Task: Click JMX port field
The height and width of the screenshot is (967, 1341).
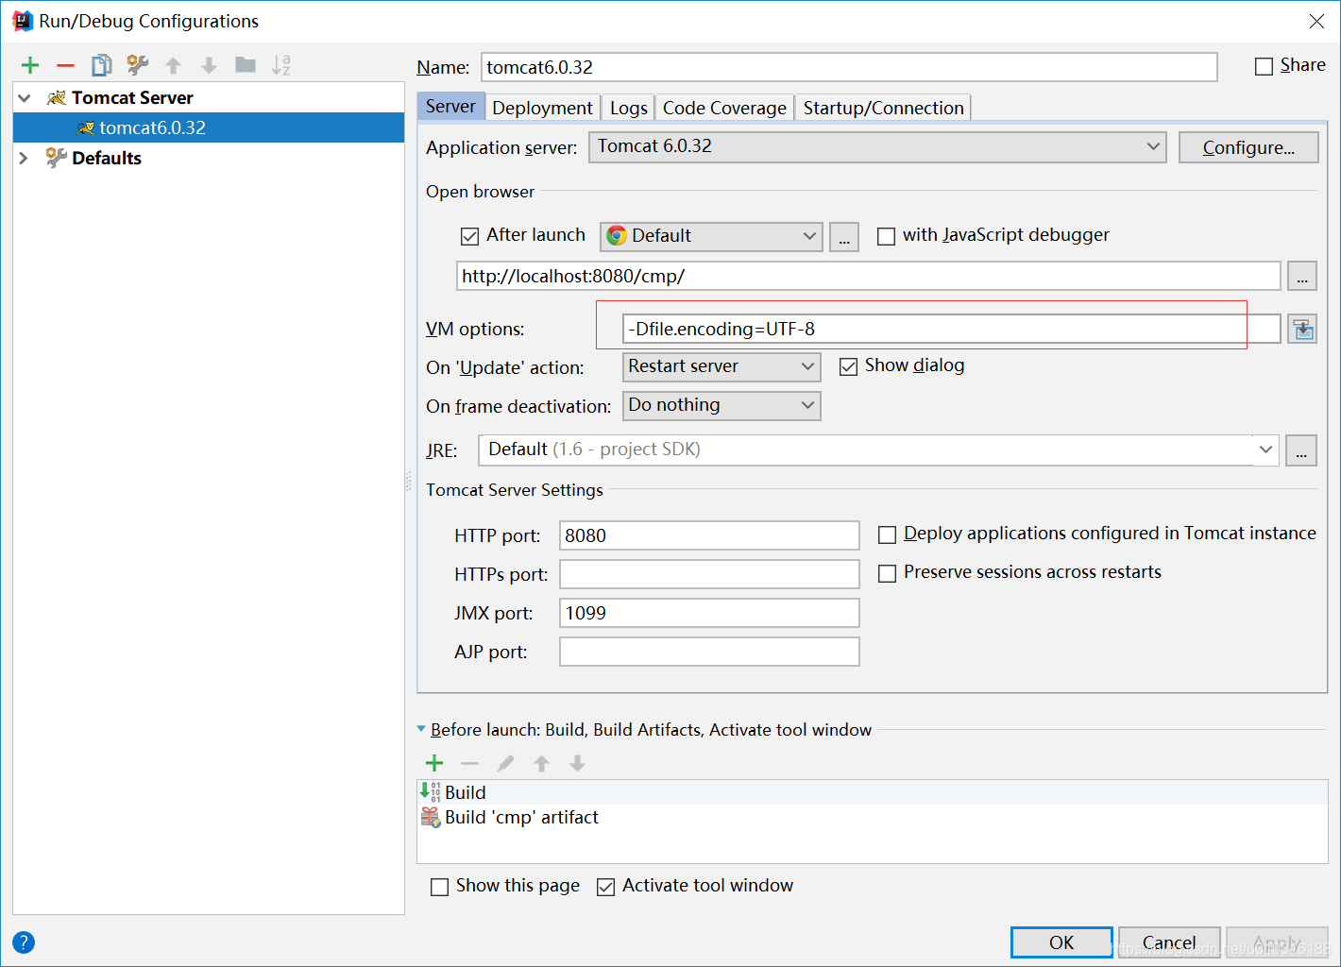Action: (709, 613)
